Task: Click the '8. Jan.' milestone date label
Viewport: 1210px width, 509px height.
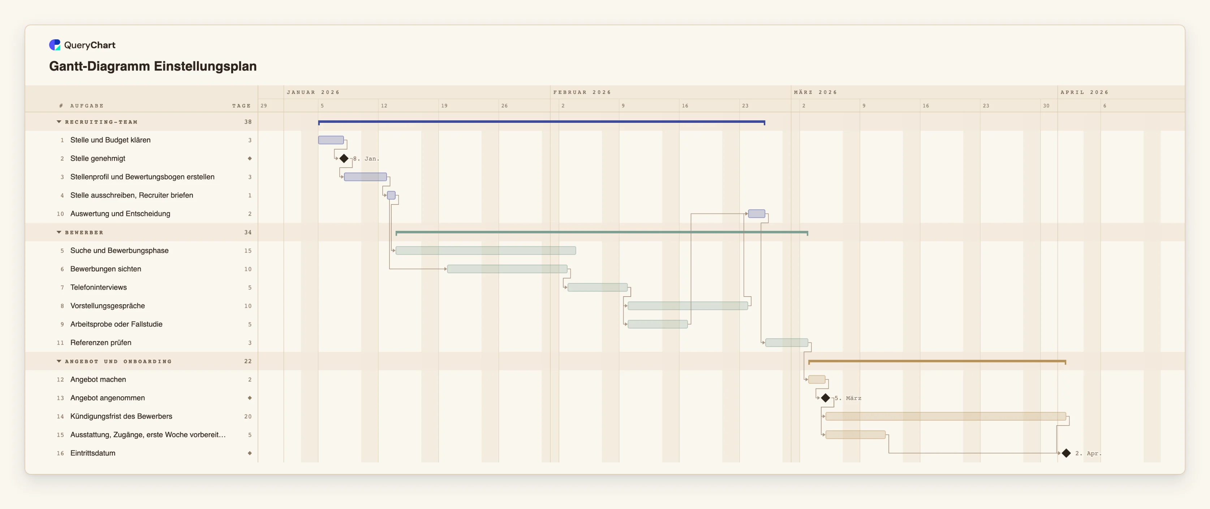Action: [x=366, y=159]
